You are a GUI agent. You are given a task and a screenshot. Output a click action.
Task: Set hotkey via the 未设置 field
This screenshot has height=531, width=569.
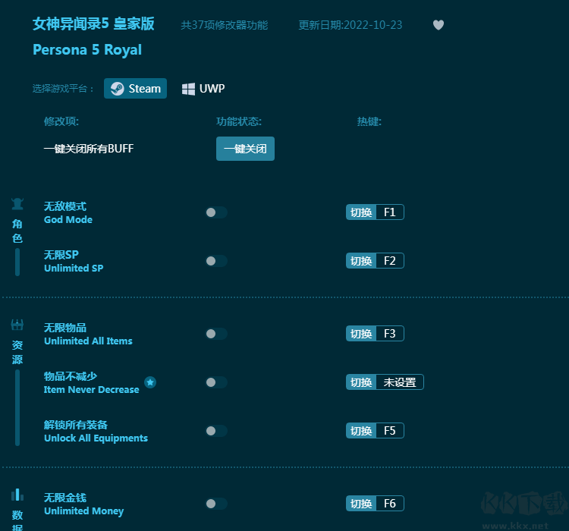(400, 382)
